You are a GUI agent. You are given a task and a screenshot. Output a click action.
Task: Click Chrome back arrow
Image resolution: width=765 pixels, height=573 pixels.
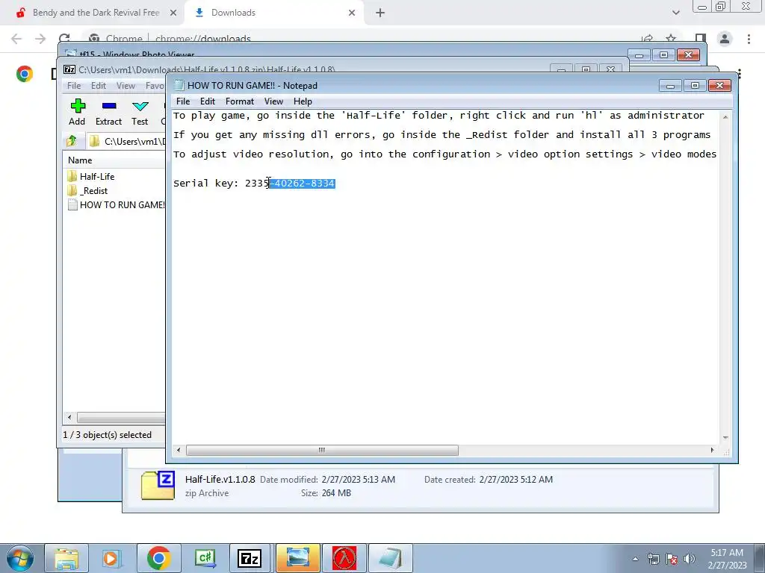click(x=16, y=39)
